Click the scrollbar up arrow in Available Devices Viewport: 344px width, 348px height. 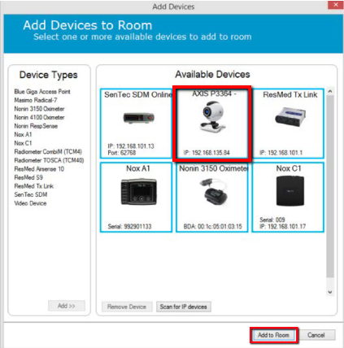click(330, 91)
